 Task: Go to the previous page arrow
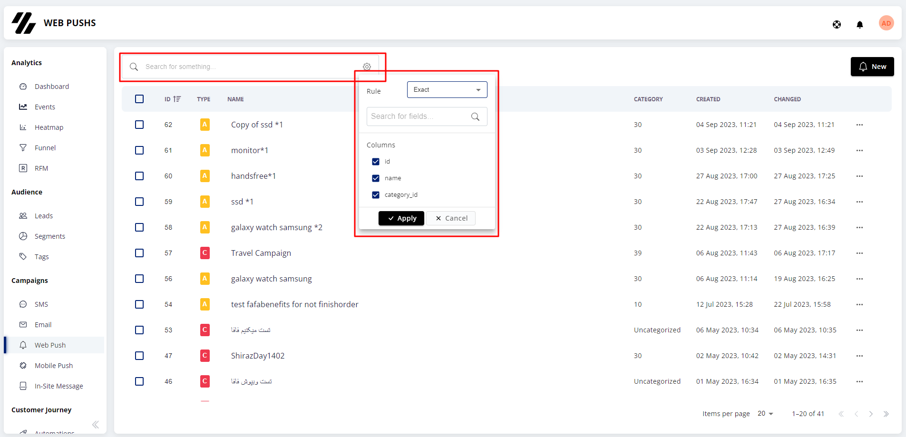[x=856, y=414]
